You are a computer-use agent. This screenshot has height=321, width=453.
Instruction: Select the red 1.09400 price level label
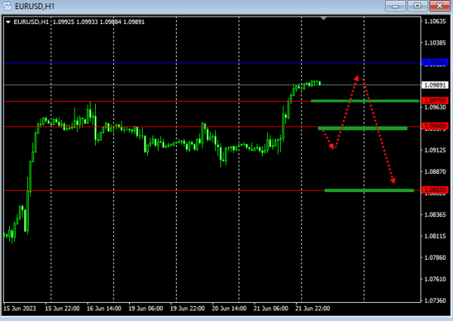coord(435,126)
